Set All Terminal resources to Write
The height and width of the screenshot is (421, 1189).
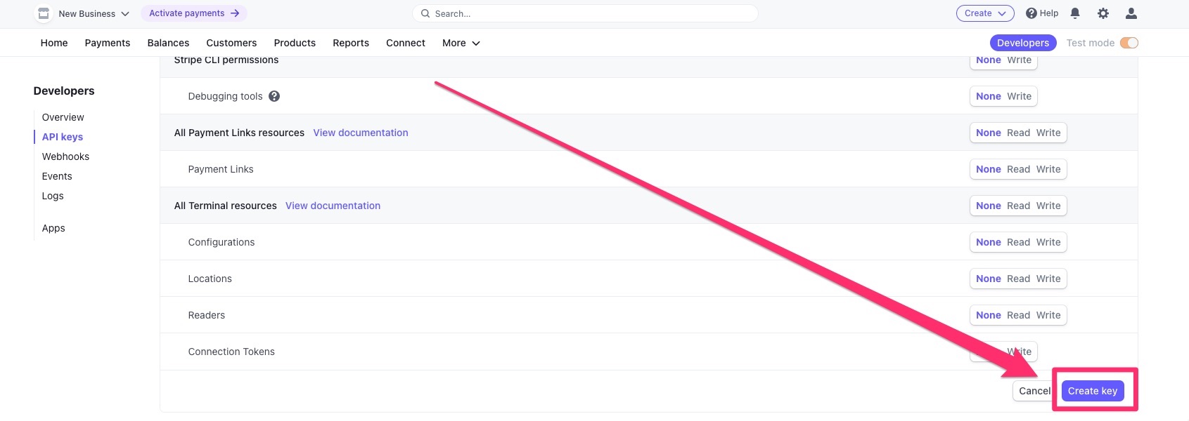click(1048, 206)
